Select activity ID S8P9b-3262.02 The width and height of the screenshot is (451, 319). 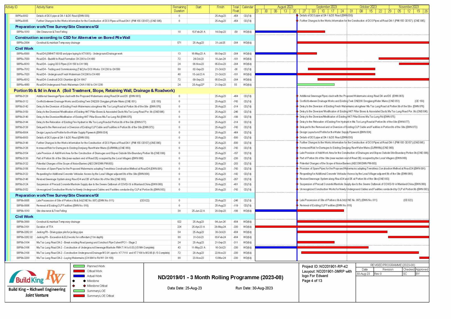click(x=25, y=237)
